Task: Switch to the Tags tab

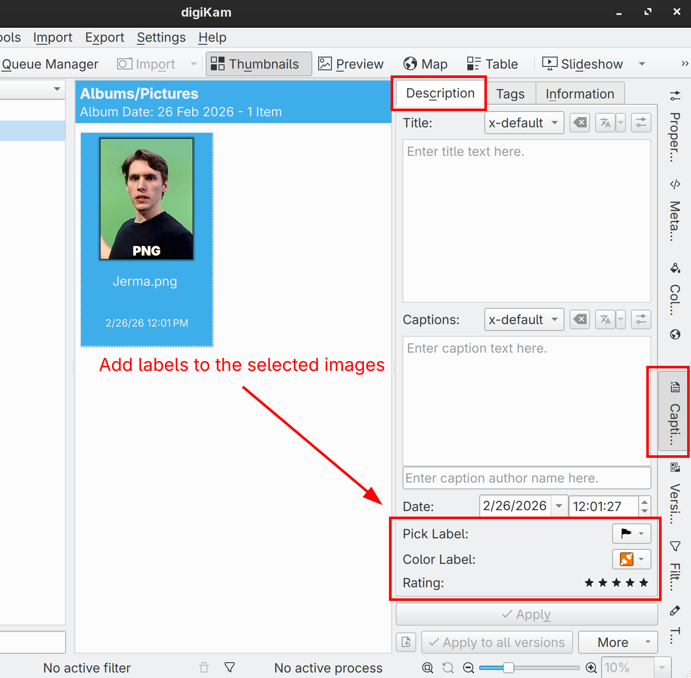Action: point(510,94)
